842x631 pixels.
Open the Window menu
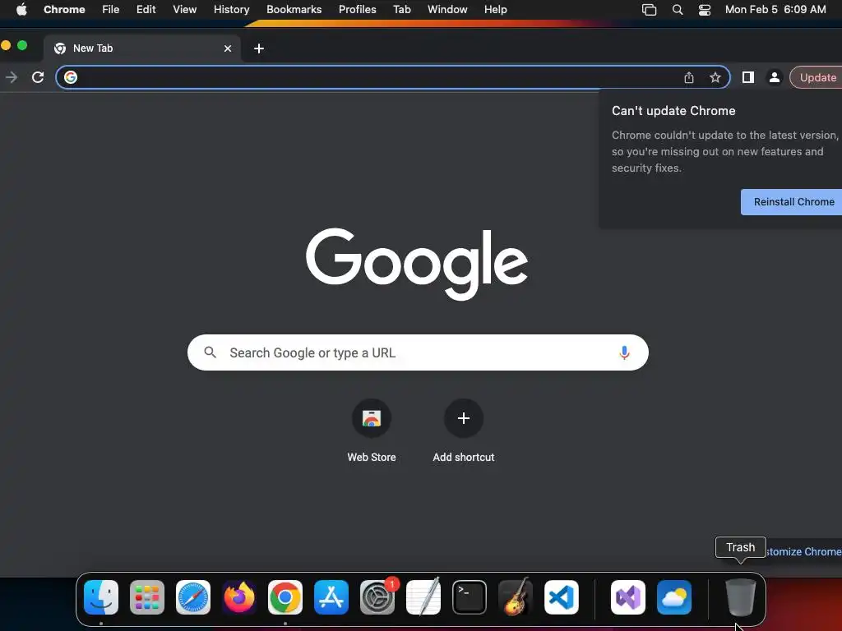click(447, 10)
